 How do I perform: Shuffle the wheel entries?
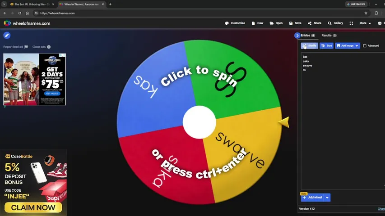[309, 46]
